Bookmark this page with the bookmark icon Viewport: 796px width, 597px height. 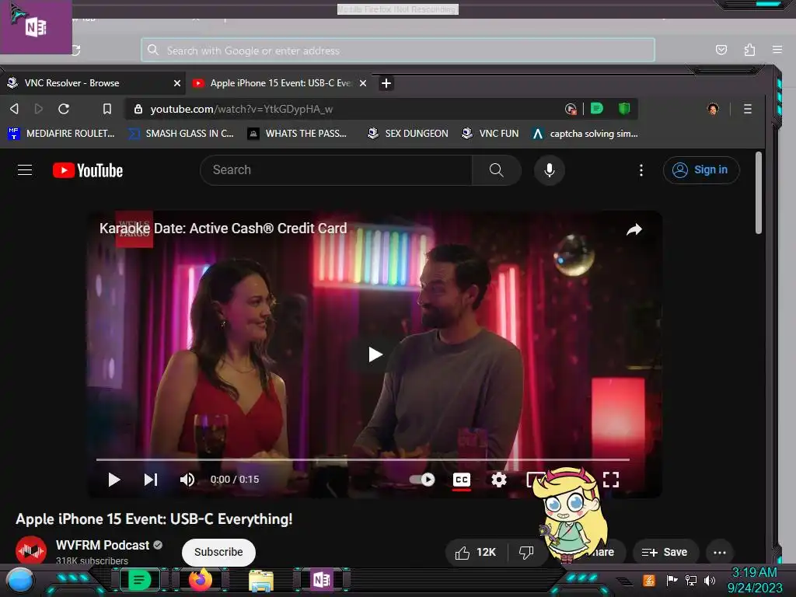pos(107,109)
